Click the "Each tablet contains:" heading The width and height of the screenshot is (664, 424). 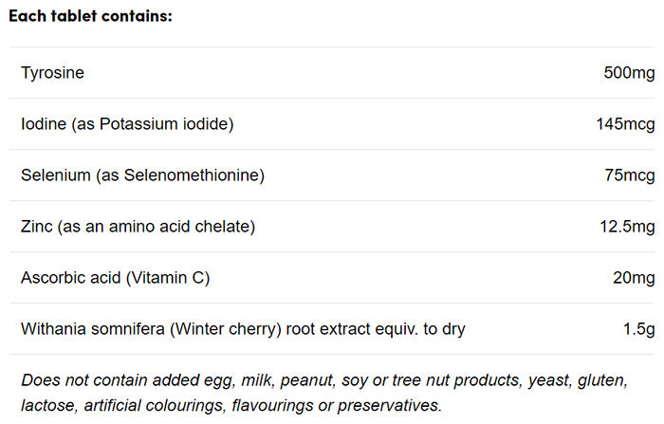coord(91,17)
